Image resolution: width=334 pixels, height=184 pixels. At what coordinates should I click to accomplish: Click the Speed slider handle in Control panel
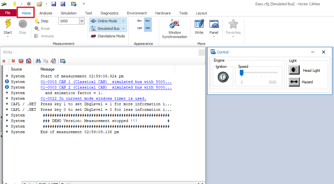coord(241,73)
